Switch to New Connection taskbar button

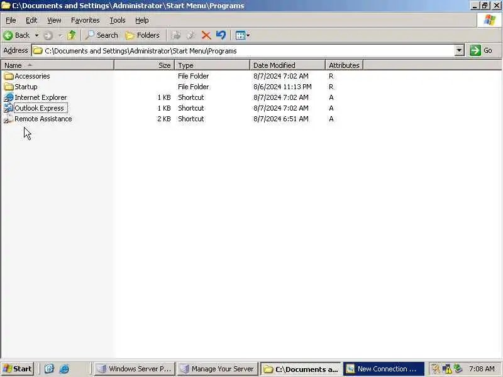click(x=384, y=369)
